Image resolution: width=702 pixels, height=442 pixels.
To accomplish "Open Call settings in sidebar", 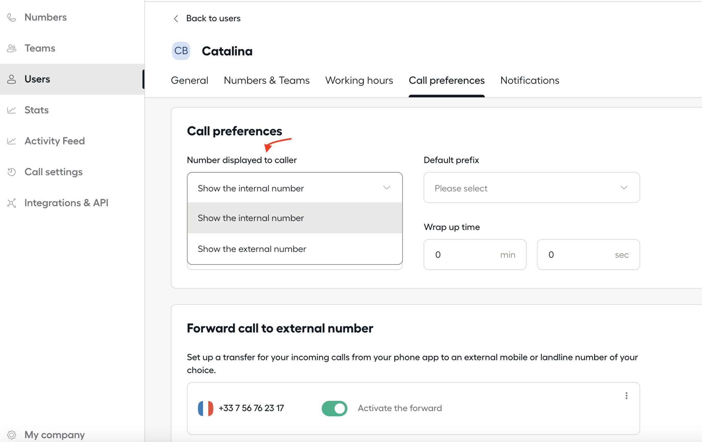I will tap(72, 172).
